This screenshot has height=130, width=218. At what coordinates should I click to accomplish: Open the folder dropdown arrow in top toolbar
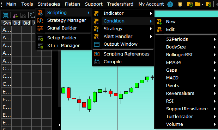[202, 5]
